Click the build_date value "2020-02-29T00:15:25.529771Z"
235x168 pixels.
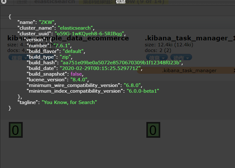(100, 68)
